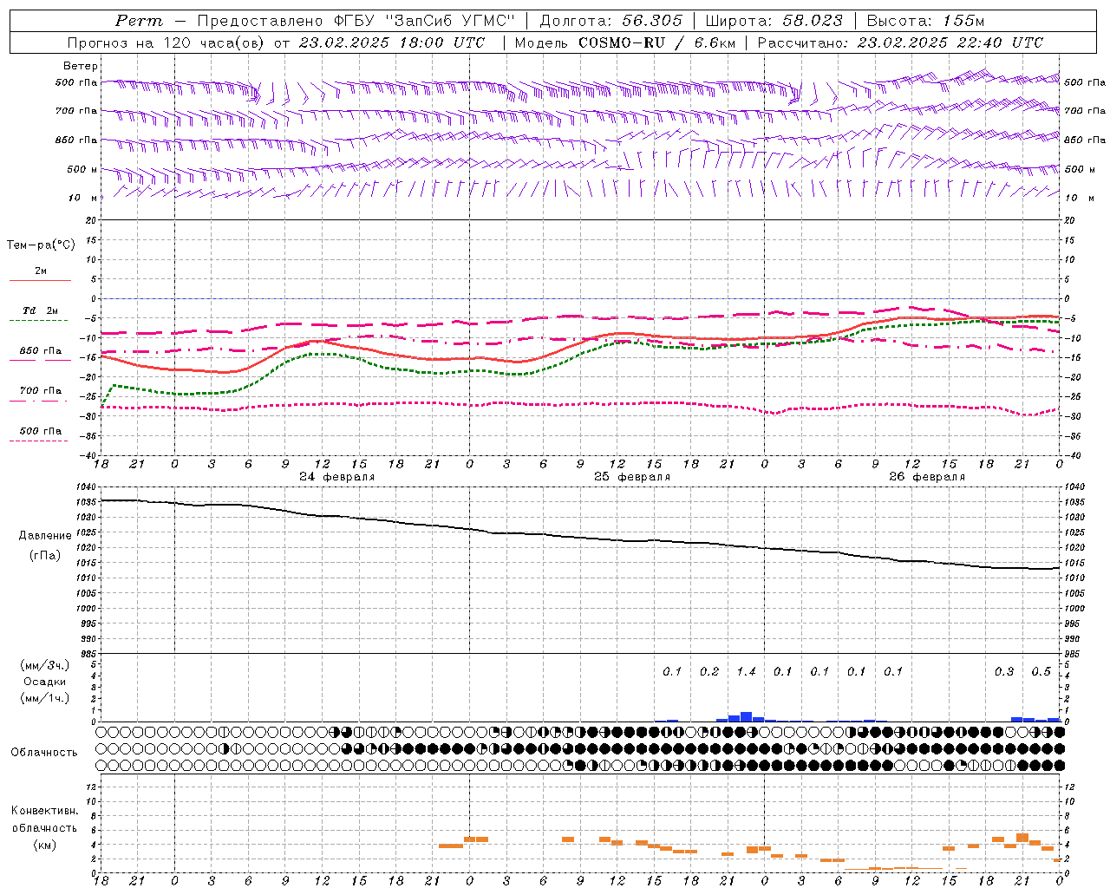
Task: Click the "Perm" station title
Action: (x=139, y=21)
